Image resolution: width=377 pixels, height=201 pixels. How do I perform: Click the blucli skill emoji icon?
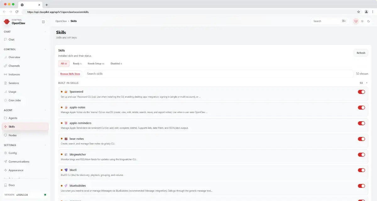tap(66, 170)
